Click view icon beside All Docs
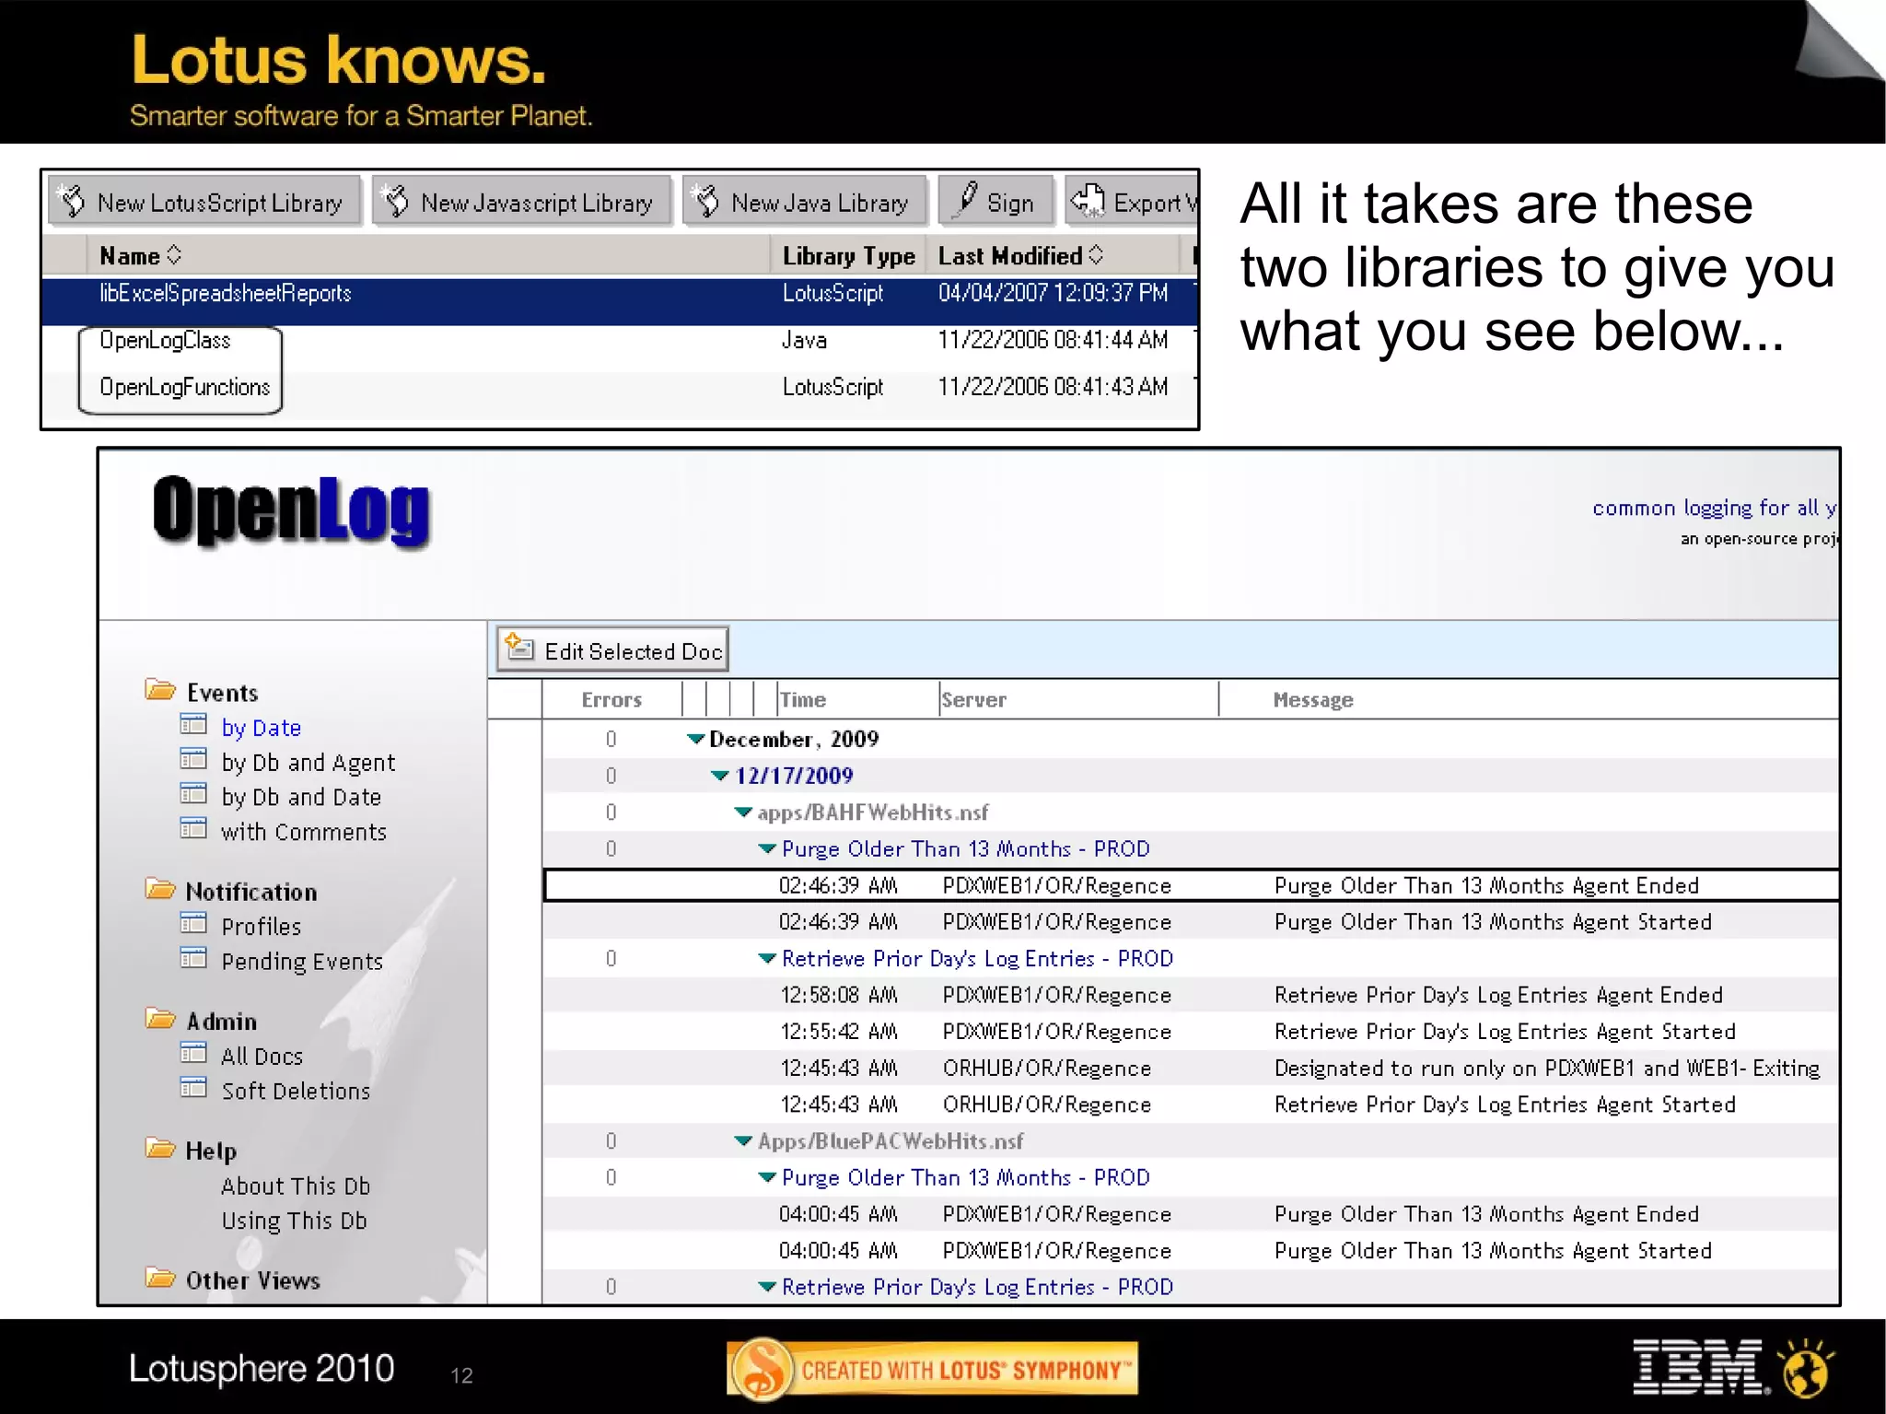1886x1414 pixels. click(x=193, y=1054)
